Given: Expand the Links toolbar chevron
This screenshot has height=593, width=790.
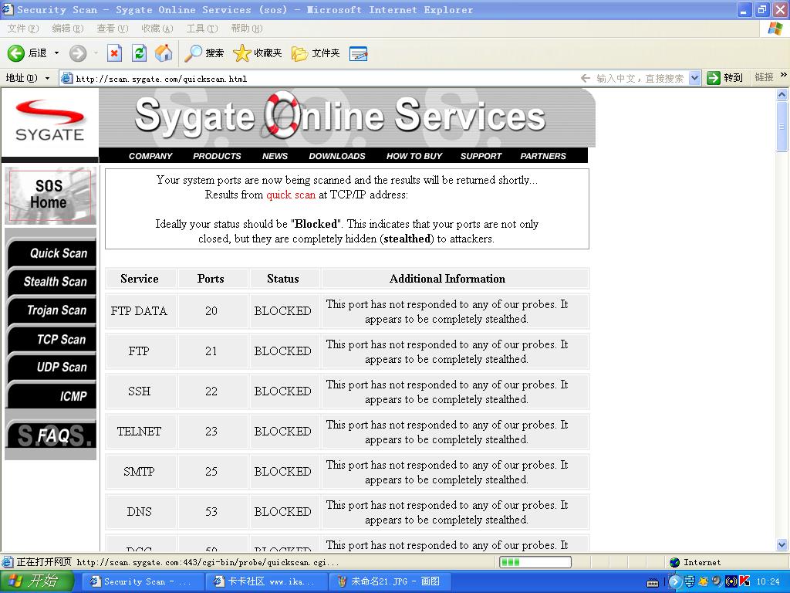Looking at the screenshot, I should (x=784, y=76).
